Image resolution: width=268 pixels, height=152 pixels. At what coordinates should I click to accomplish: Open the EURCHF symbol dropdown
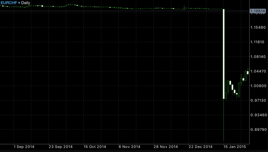[11, 3]
